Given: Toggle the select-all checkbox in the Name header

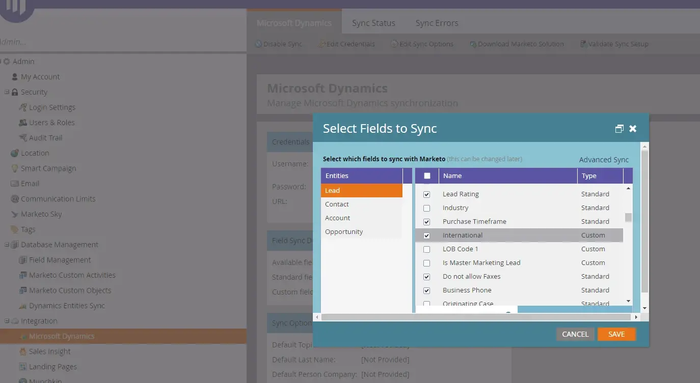Looking at the screenshot, I should [x=427, y=176].
